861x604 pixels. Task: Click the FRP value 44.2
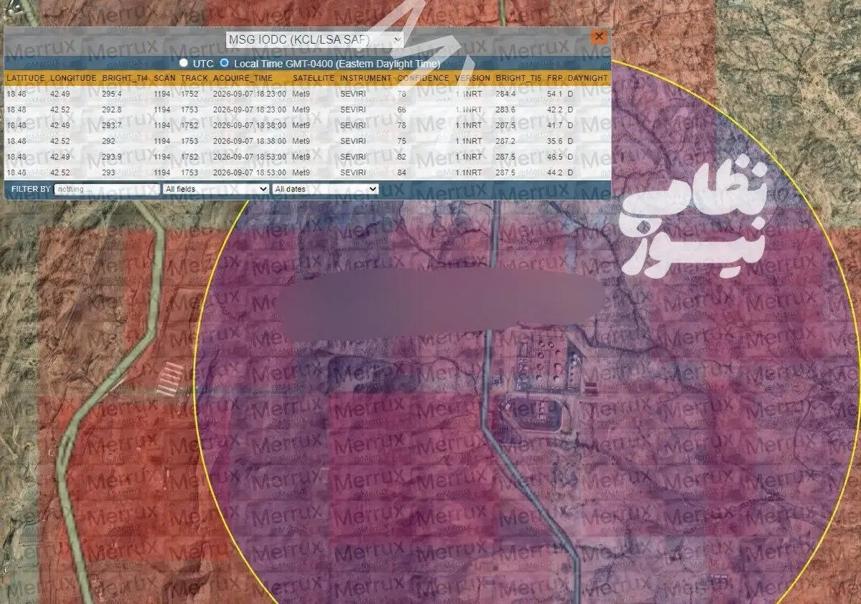pyautogui.click(x=554, y=173)
